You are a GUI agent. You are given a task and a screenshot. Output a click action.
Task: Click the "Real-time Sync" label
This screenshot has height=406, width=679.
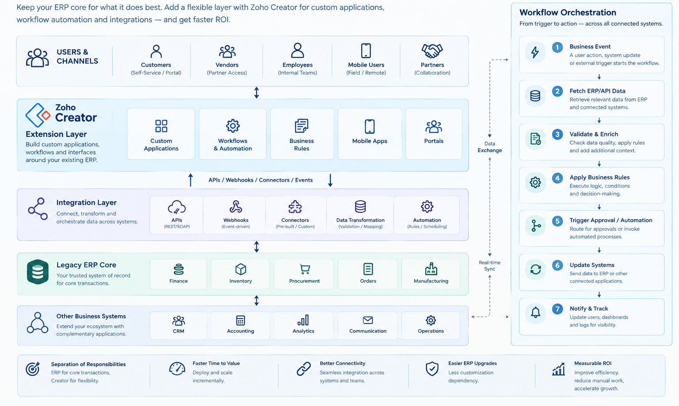click(490, 266)
